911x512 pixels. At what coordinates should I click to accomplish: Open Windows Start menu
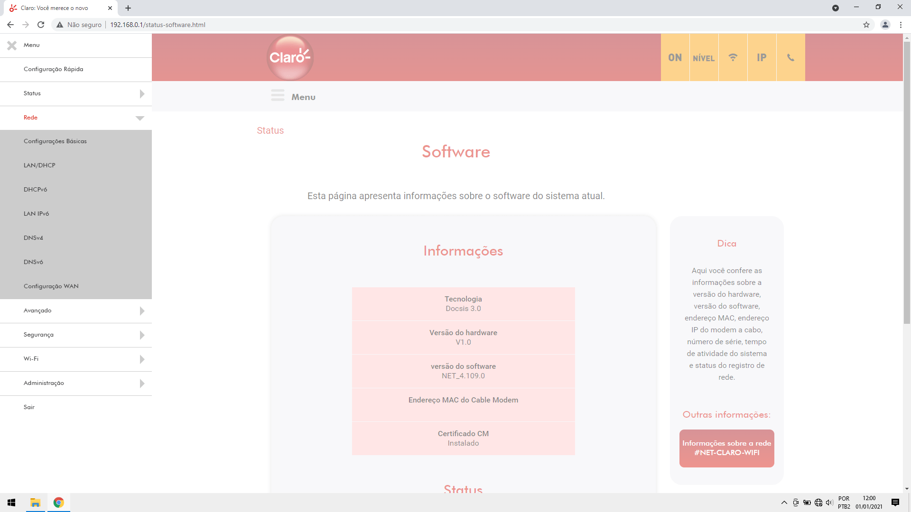coord(11,503)
